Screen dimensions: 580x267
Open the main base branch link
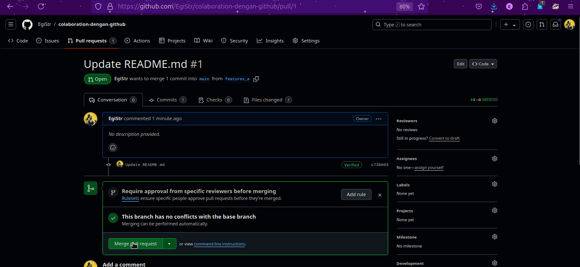click(204, 79)
